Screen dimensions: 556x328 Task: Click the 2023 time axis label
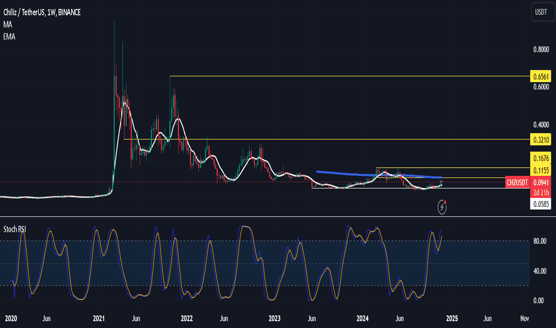pyautogui.click(x=274, y=318)
